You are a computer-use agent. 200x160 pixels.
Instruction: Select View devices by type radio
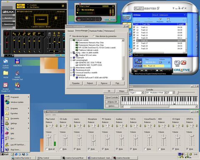tap(70, 36)
